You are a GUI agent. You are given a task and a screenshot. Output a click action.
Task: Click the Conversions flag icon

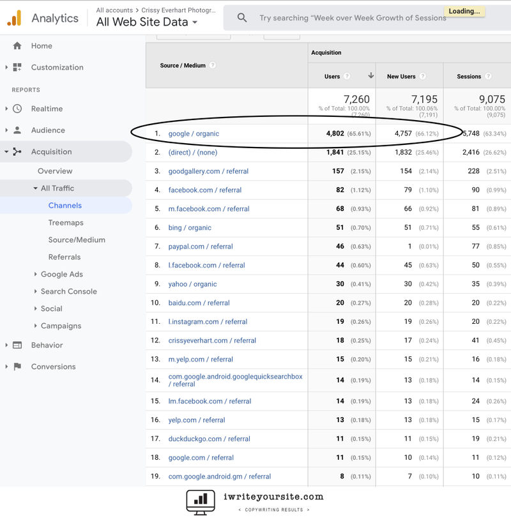17,367
